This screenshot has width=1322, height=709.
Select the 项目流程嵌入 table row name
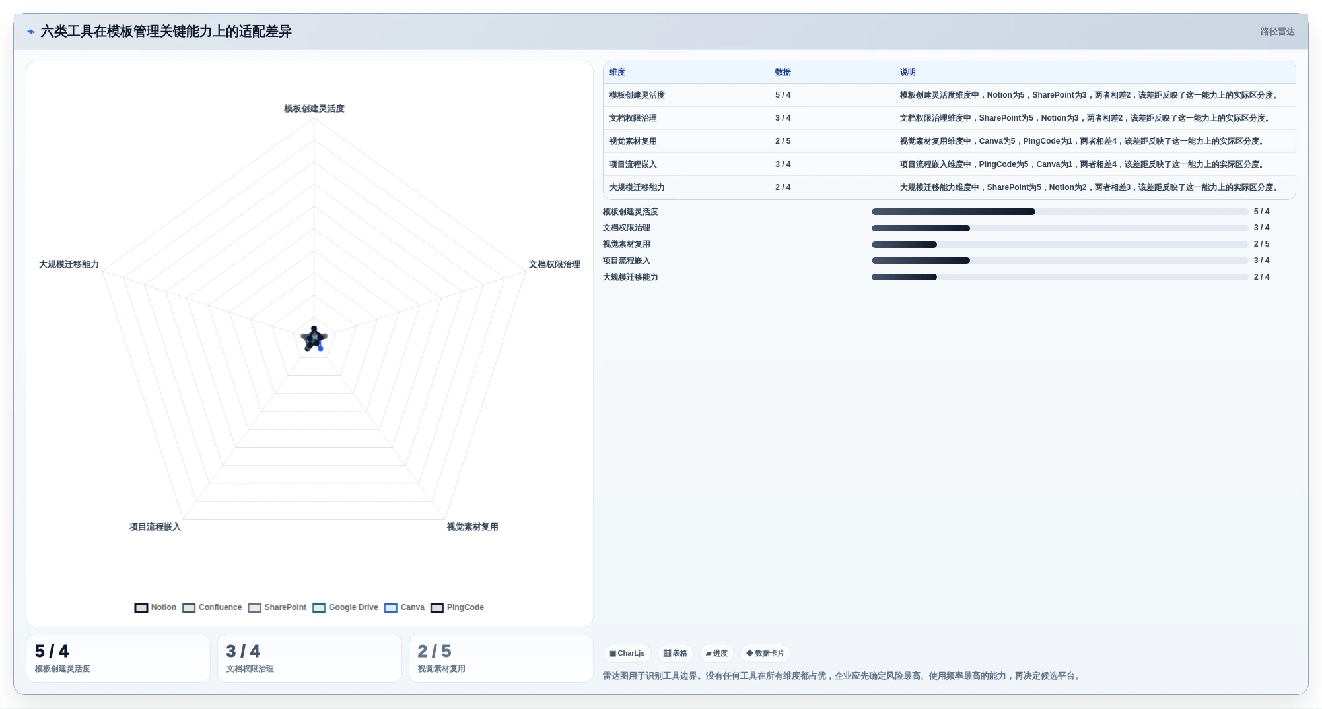click(x=633, y=165)
